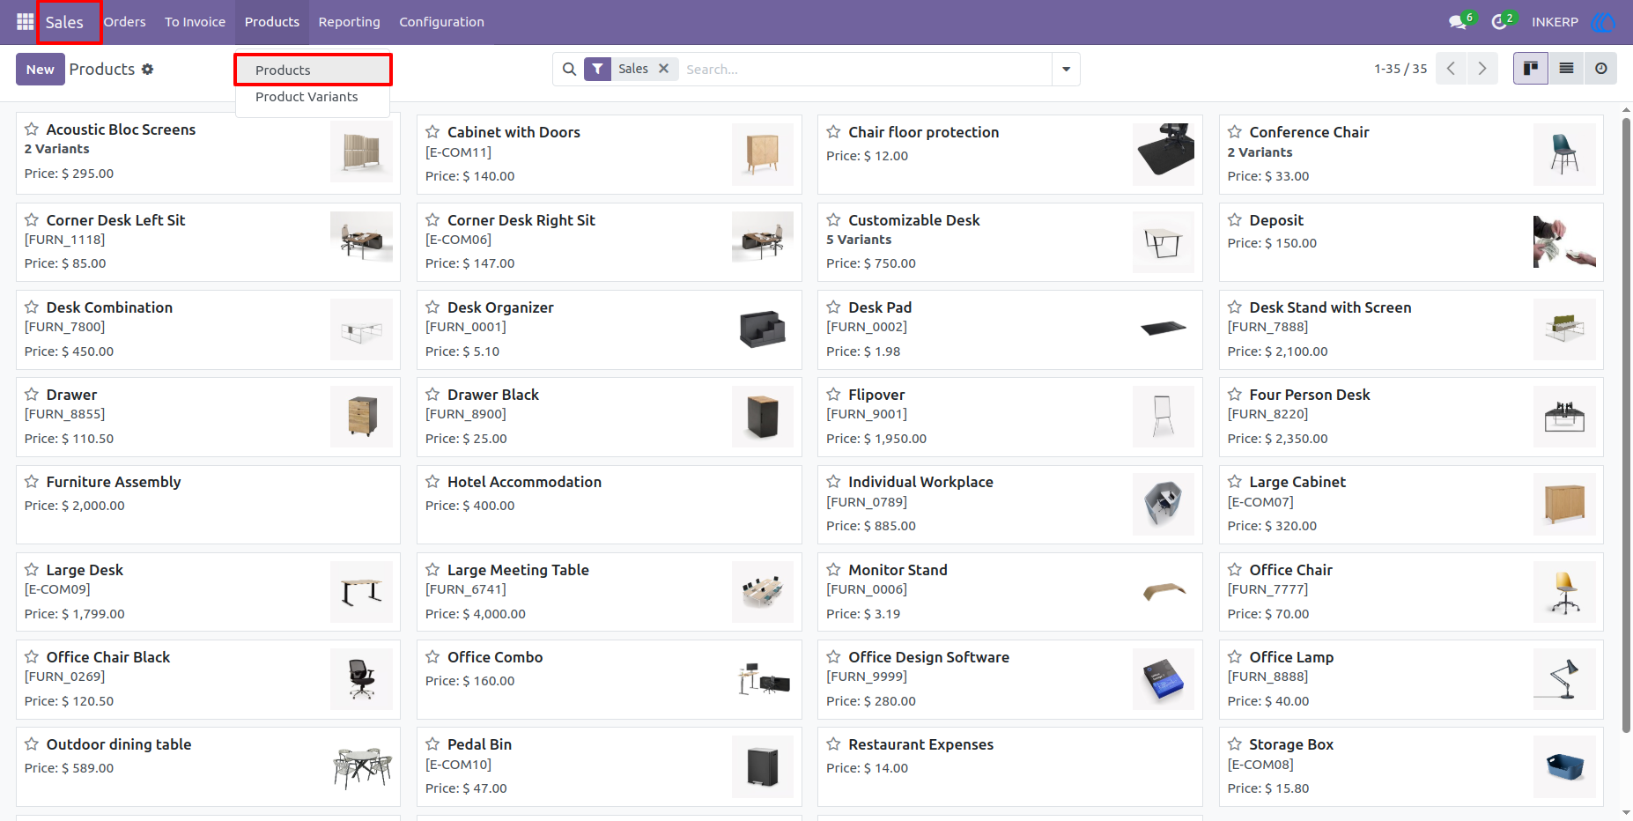
Task: Open the Reporting menu
Action: click(x=350, y=22)
